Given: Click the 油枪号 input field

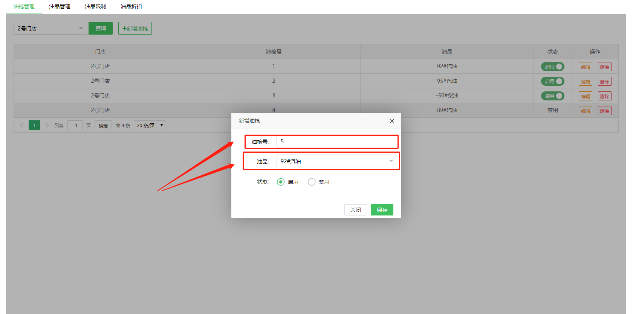Looking at the screenshot, I should coord(336,141).
